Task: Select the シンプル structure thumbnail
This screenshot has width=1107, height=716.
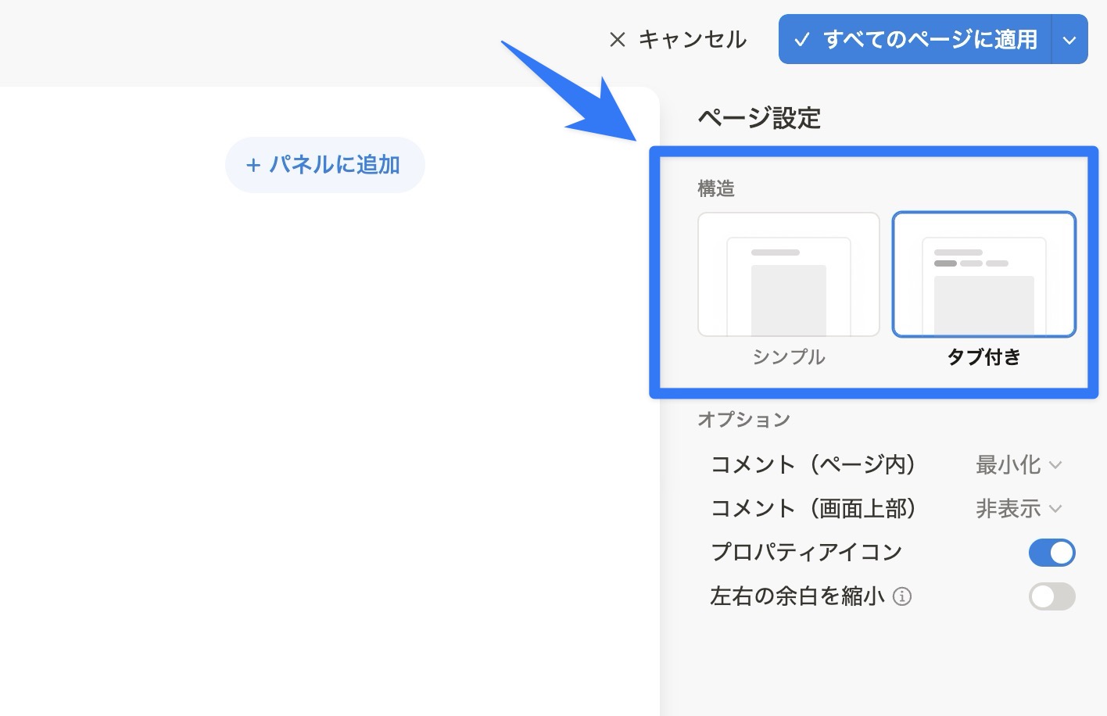Action: point(789,274)
